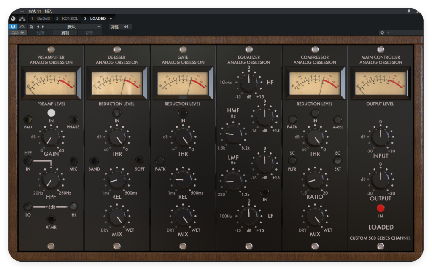The height and width of the screenshot is (270, 432).
Task: Click the Compressor MIX knob
Action: (315, 217)
